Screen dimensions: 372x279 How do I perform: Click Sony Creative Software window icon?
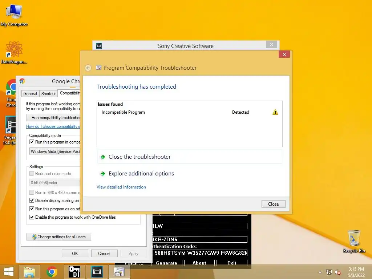click(x=99, y=46)
